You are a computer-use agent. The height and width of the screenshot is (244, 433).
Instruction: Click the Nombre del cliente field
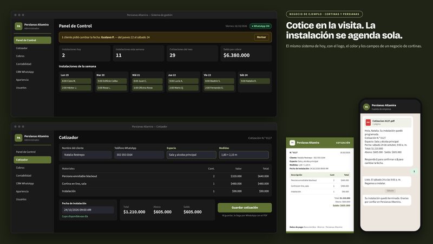point(87,155)
